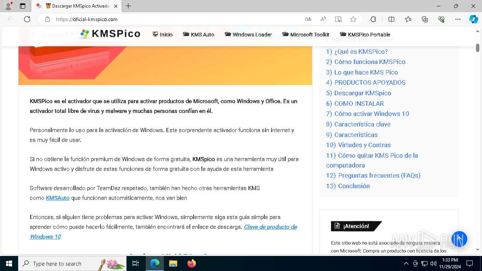Jump to Lo que hace KMS Pico
The image size is (482, 271).
tap(362, 72)
